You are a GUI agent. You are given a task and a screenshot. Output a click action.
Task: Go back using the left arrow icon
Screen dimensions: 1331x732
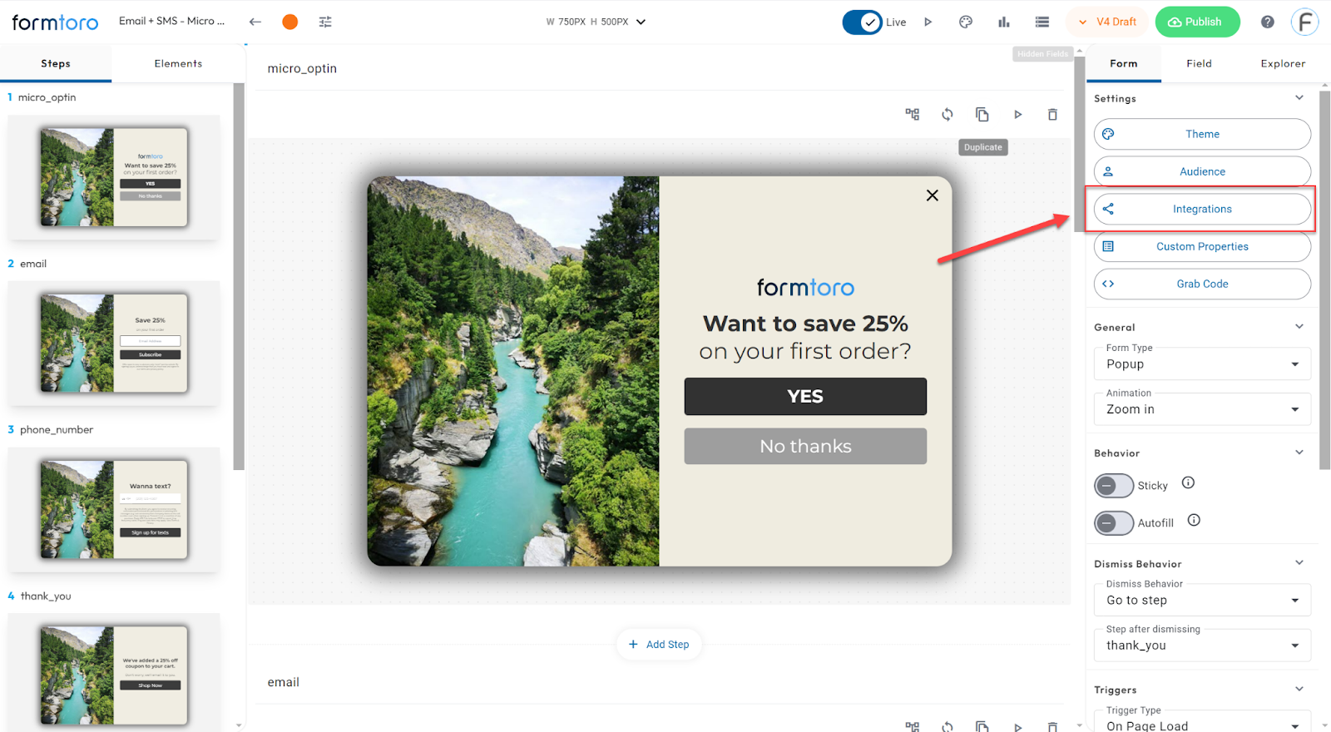point(255,22)
